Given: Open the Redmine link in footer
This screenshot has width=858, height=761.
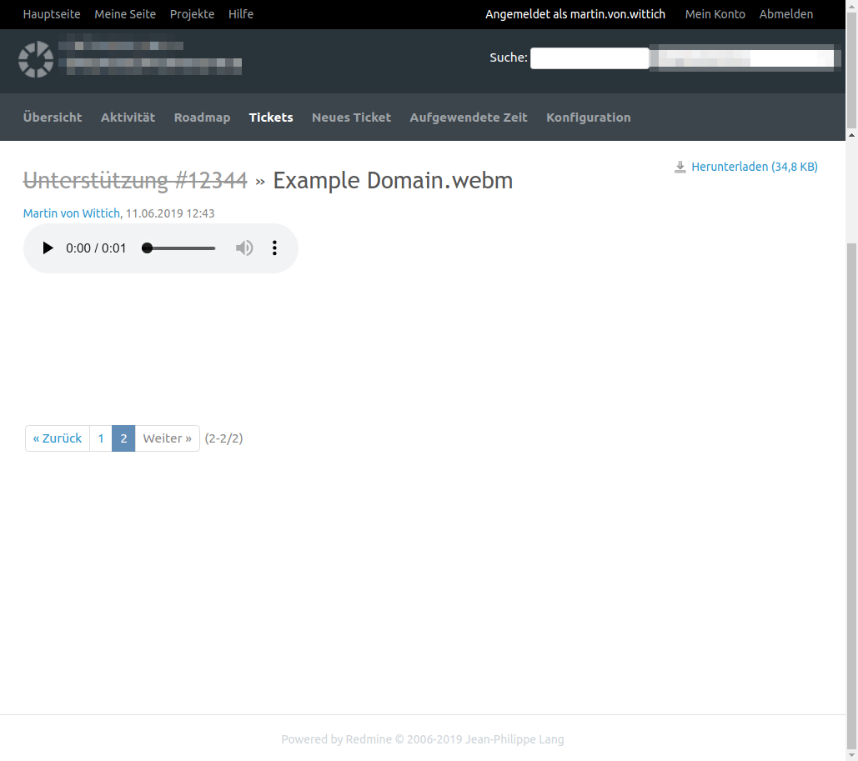Looking at the screenshot, I should click(x=369, y=739).
